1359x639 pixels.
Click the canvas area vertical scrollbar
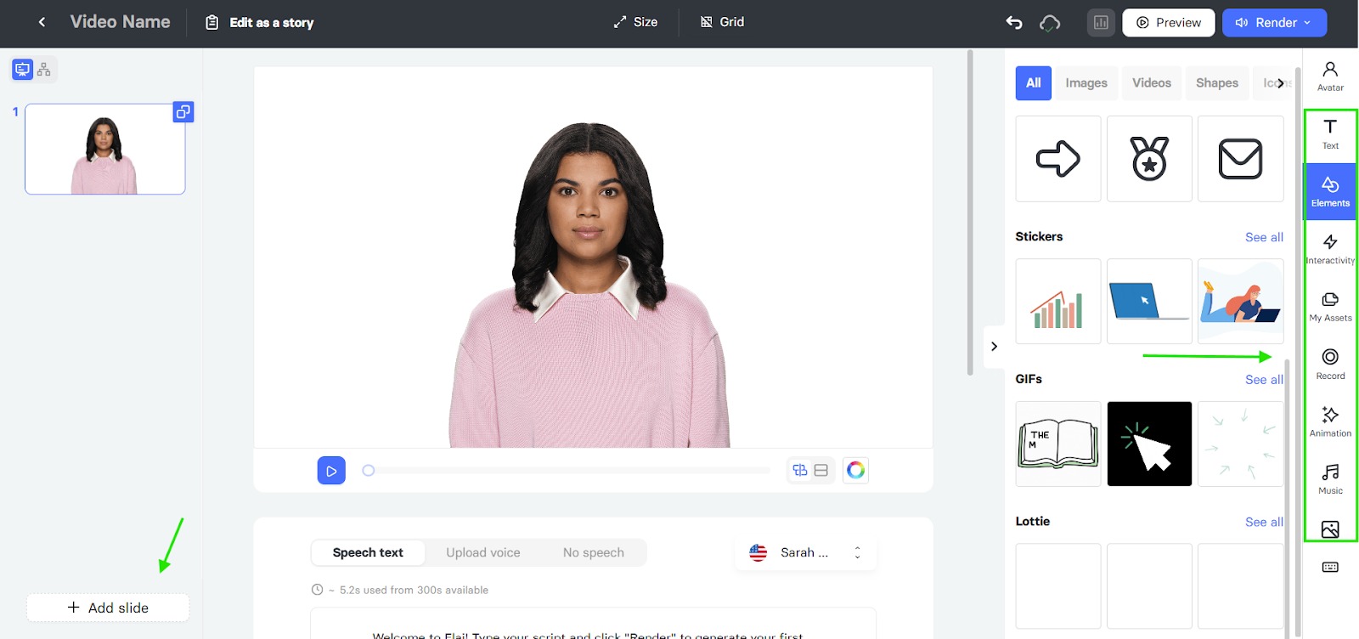[x=970, y=212]
